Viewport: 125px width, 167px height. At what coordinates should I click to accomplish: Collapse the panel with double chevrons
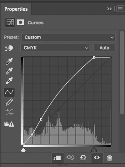109,9
